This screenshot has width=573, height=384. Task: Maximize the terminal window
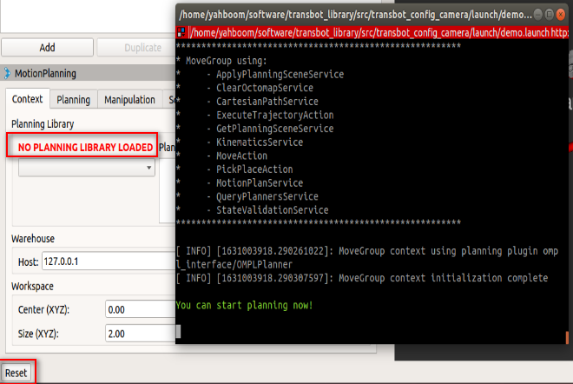[550, 15]
